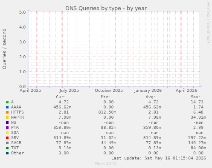Click the 'Other' legend label

(17, 153)
